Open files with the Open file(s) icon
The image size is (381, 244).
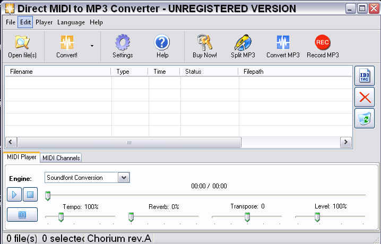(22, 47)
